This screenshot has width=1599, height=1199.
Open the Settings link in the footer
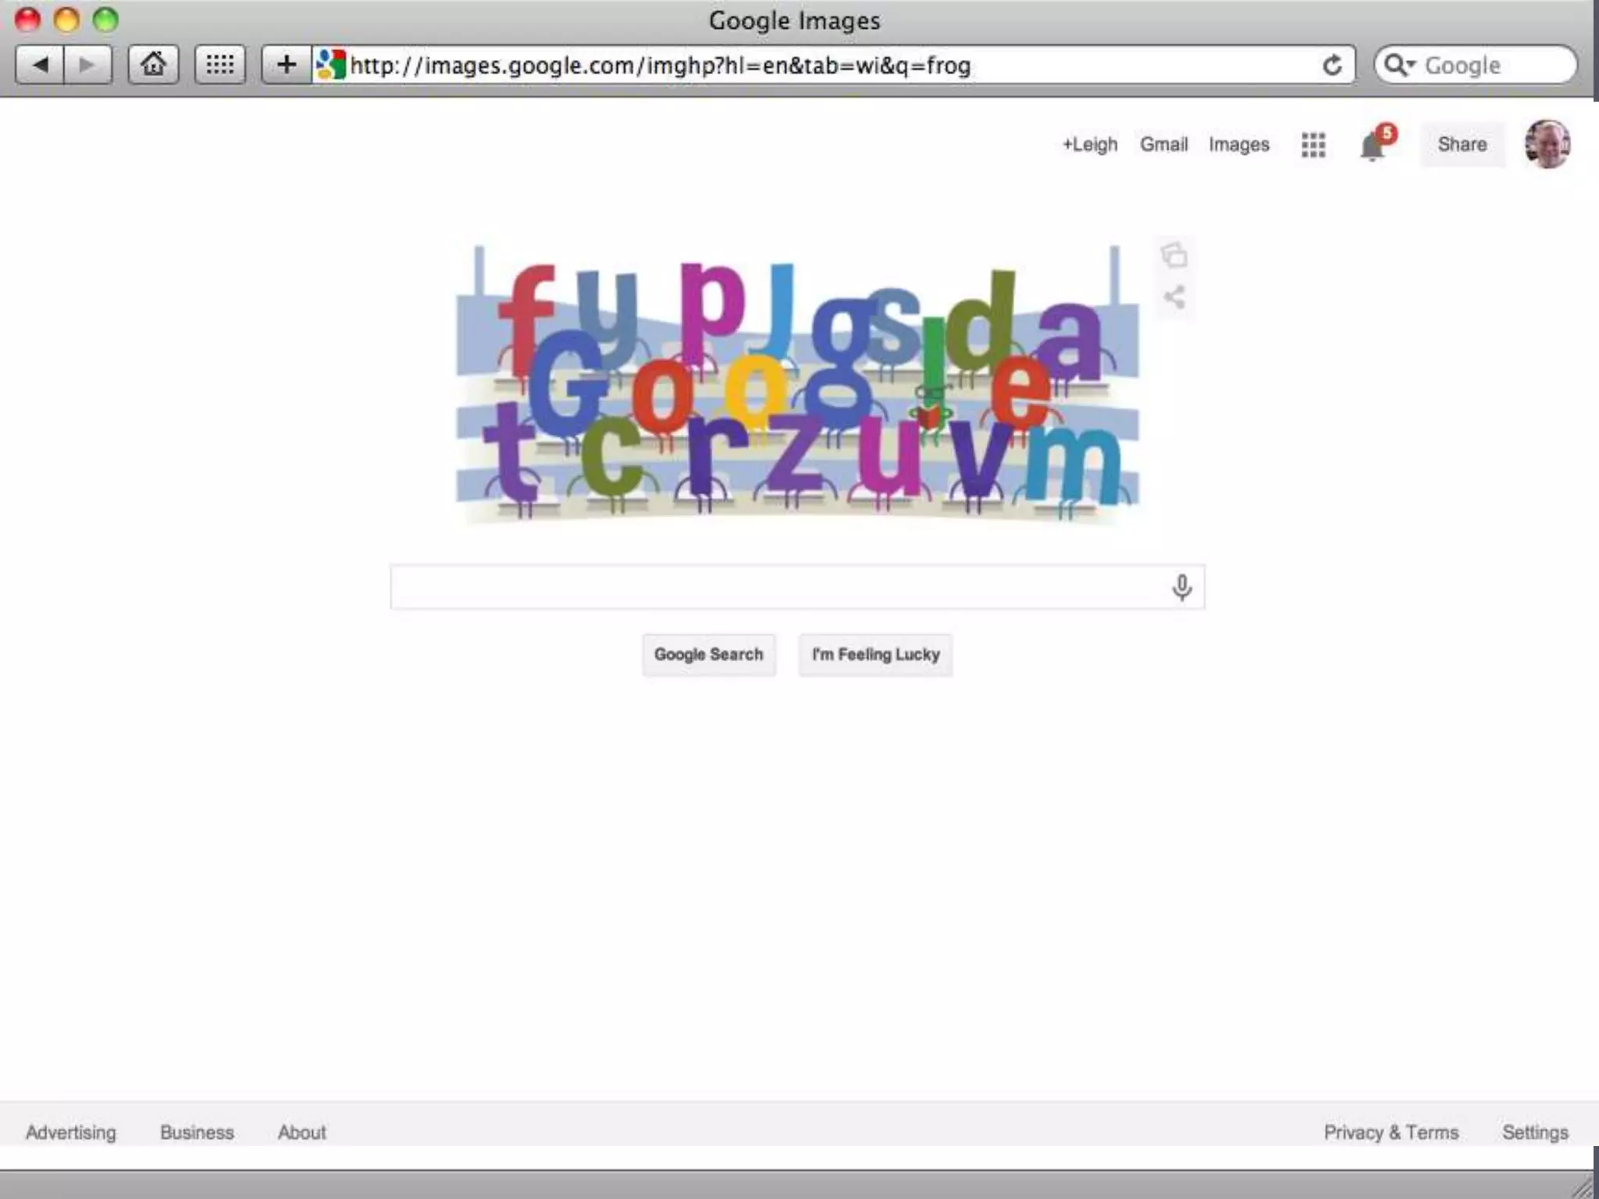click(1534, 1132)
